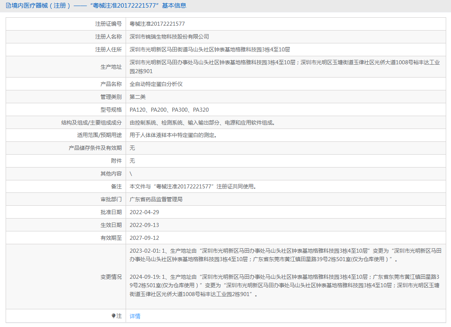Click the 审批部门 label
This screenshot has height=327, width=451.
(x=111, y=199)
